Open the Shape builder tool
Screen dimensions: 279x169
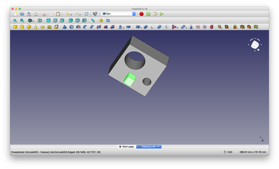56,27
